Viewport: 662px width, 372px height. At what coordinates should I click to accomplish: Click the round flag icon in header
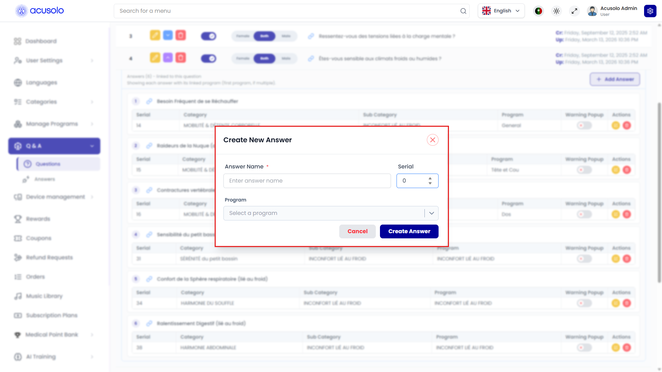[x=538, y=11]
